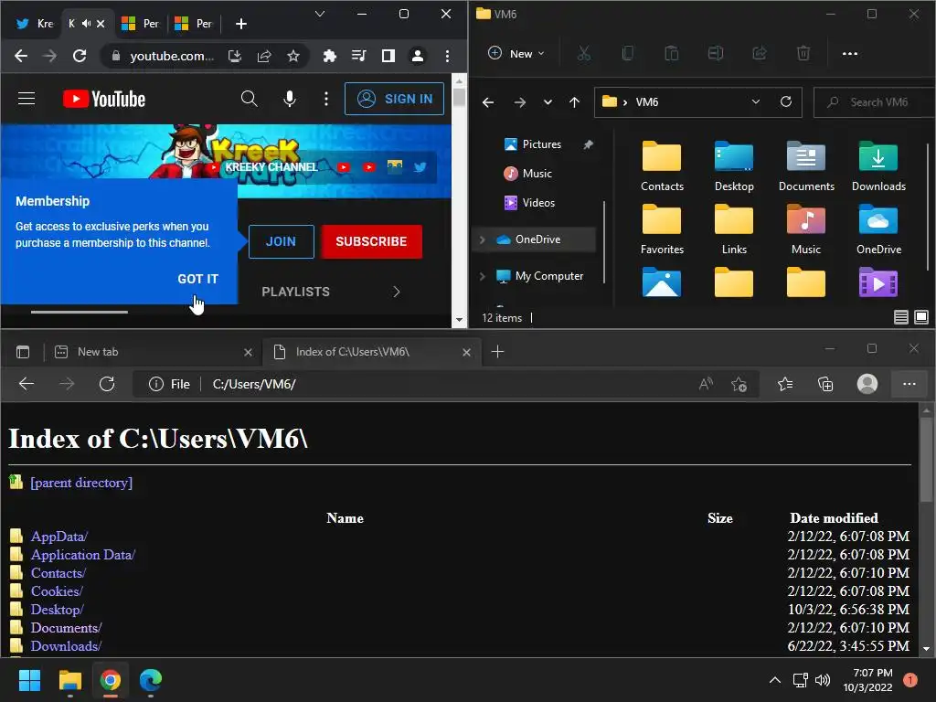Show hidden icons in system tray
The width and height of the screenshot is (936, 702).
775,680
